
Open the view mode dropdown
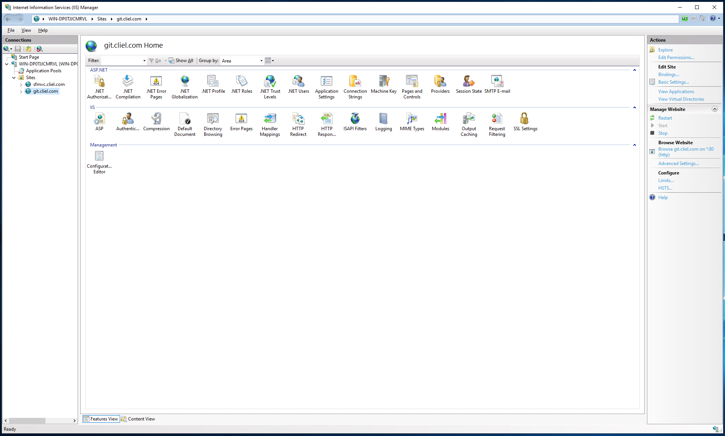coord(269,61)
